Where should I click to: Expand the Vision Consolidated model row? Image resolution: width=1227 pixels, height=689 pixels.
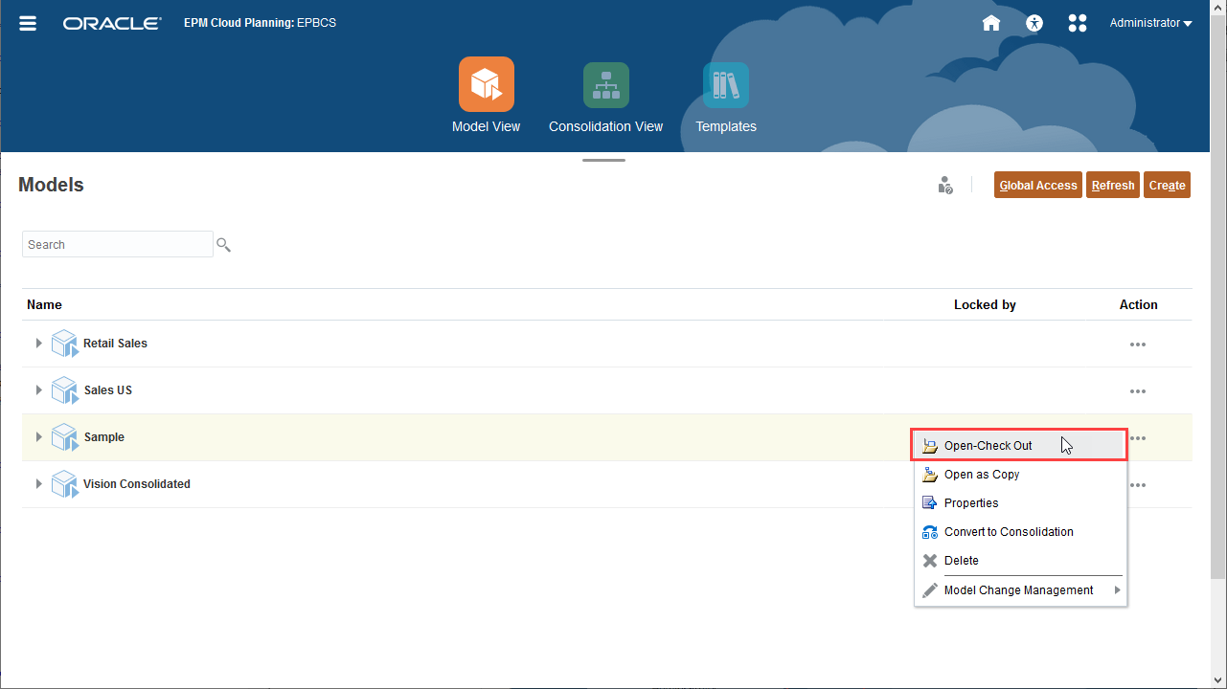[x=38, y=484]
